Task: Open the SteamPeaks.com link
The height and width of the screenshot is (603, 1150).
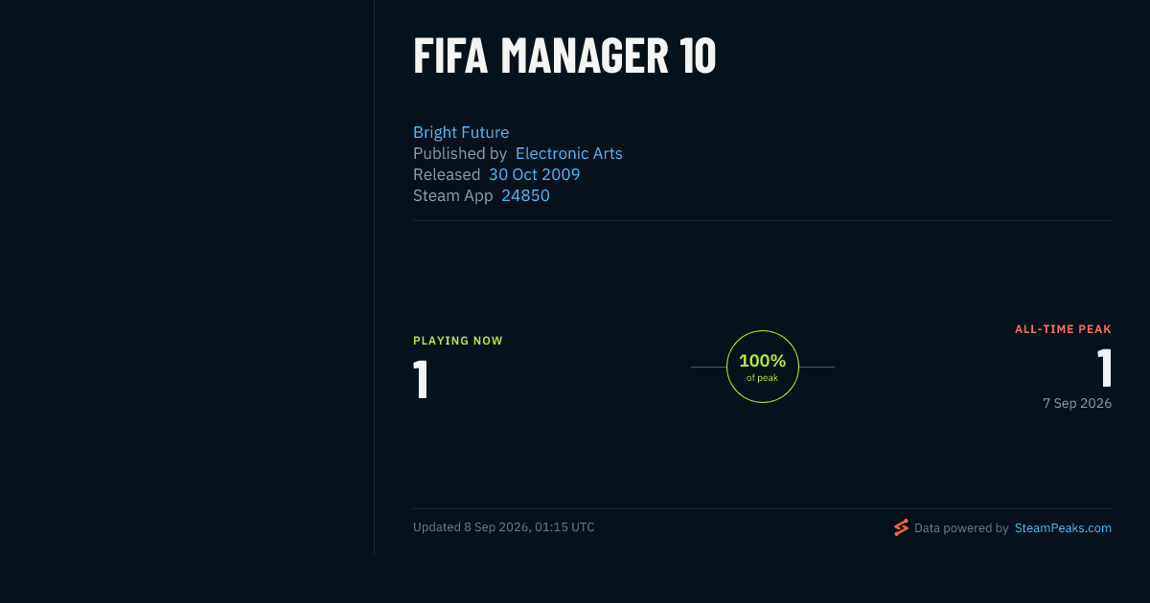Action: 1063,527
